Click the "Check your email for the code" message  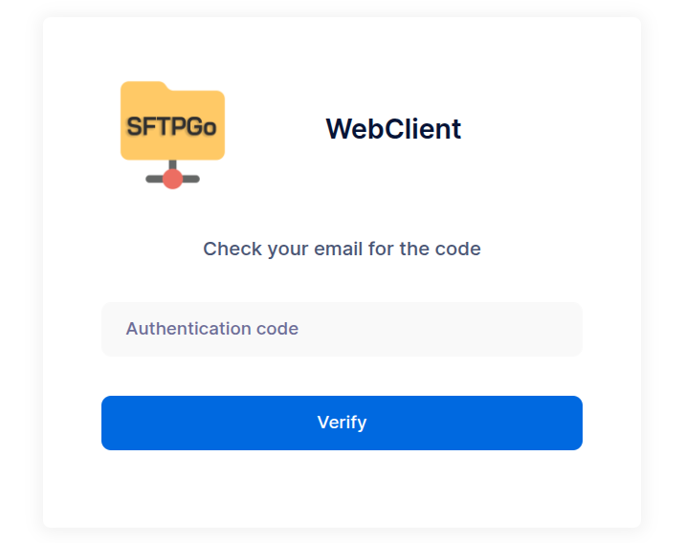342,250
